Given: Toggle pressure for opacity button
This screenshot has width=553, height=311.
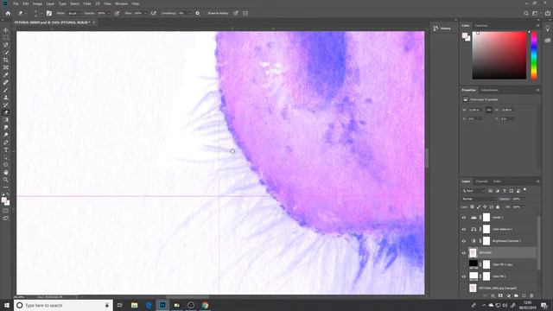Looking at the screenshot, I should click(x=117, y=13).
